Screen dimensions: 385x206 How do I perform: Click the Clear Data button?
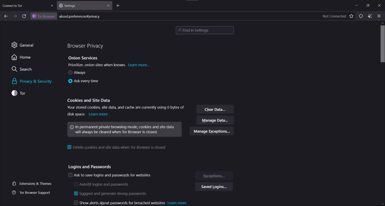[x=215, y=110]
